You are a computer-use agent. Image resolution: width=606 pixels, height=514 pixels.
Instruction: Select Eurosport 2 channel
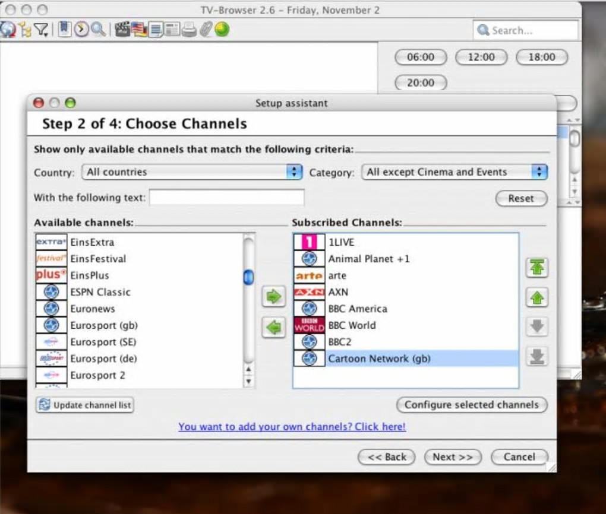[x=139, y=375]
